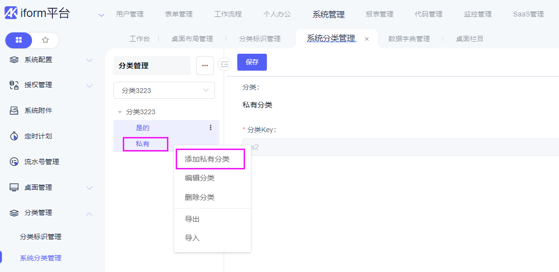Open 定时计划 via its clock icon
The width and height of the screenshot is (559, 272).
pyautogui.click(x=14, y=136)
